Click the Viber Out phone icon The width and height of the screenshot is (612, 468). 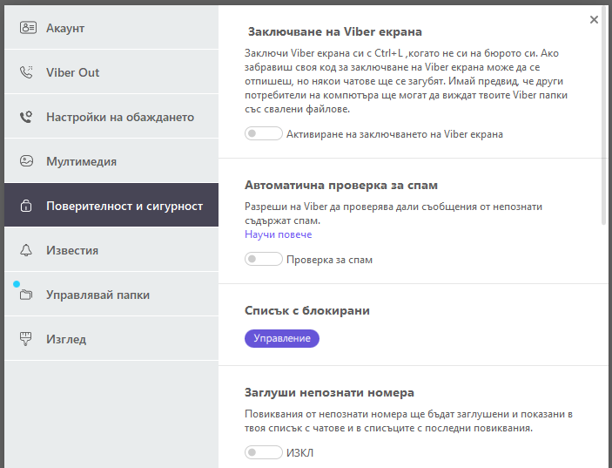[27, 72]
